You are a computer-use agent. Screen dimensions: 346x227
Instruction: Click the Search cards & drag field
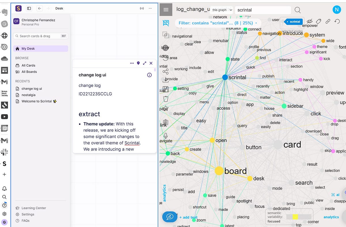[41, 36]
